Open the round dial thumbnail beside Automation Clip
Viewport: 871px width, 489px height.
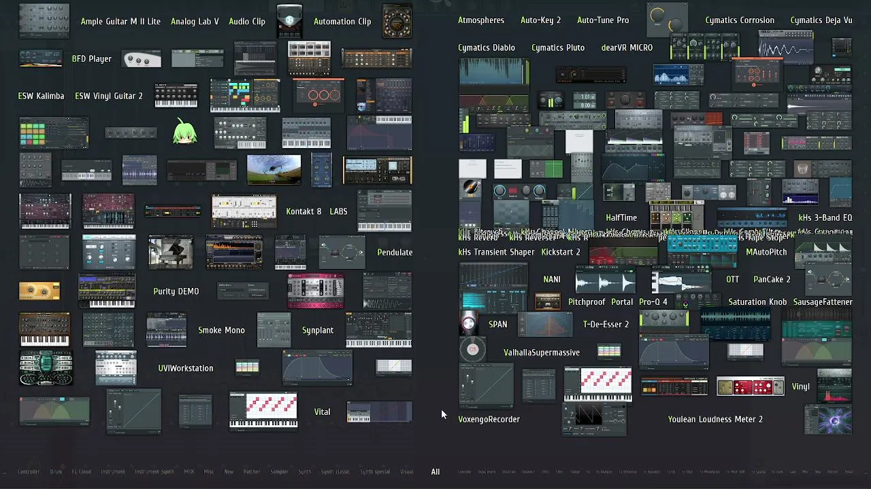pos(397,21)
